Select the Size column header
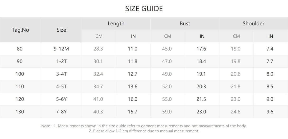The width and height of the screenshot is (288, 139). [x=61, y=30]
